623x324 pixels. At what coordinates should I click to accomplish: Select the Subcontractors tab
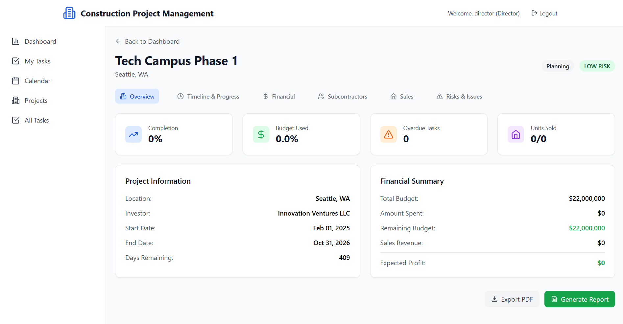pyautogui.click(x=343, y=96)
